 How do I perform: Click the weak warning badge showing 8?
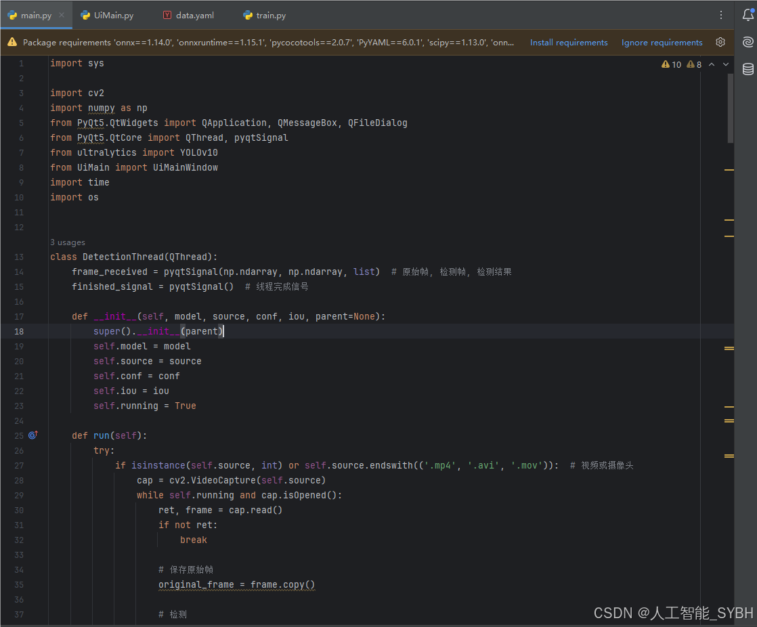tap(694, 64)
